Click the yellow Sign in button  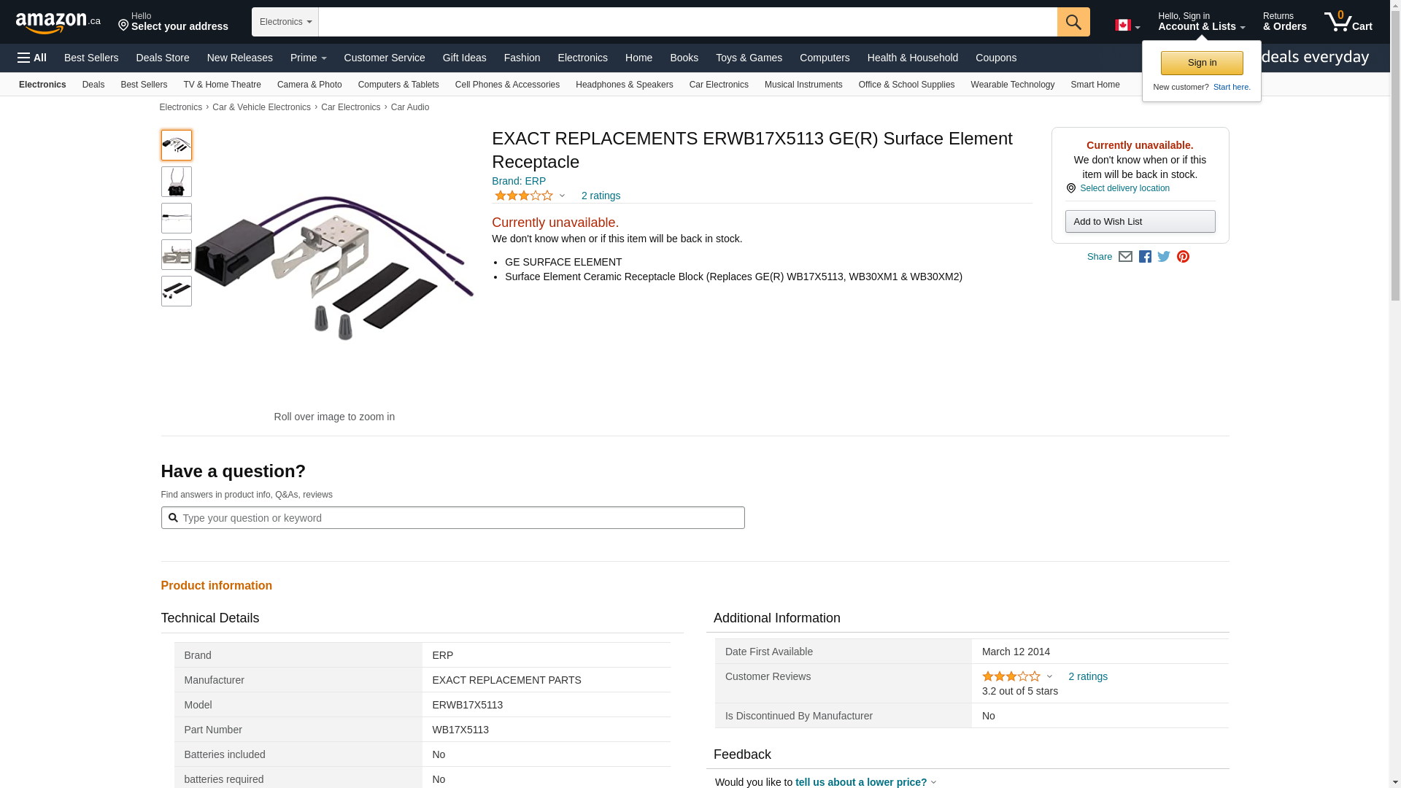point(1201,63)
